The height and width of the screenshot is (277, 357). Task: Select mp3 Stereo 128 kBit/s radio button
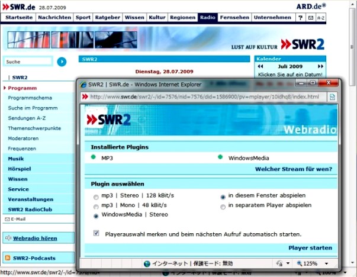tap(96, 197)
